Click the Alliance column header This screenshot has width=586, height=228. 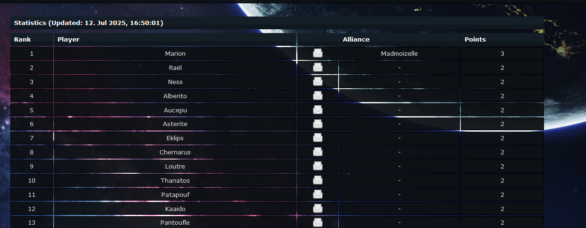[x=356, y=40]
